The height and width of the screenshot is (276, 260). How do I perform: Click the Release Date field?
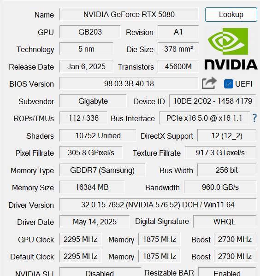(x=86, y=66)
